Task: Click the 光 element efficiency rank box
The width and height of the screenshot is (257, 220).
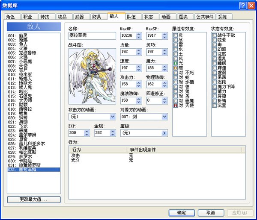Action: pos(176,63)
